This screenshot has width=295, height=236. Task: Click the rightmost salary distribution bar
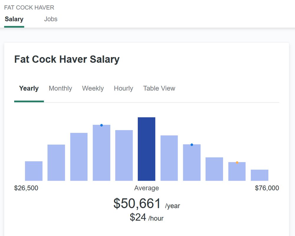point(259,174)
